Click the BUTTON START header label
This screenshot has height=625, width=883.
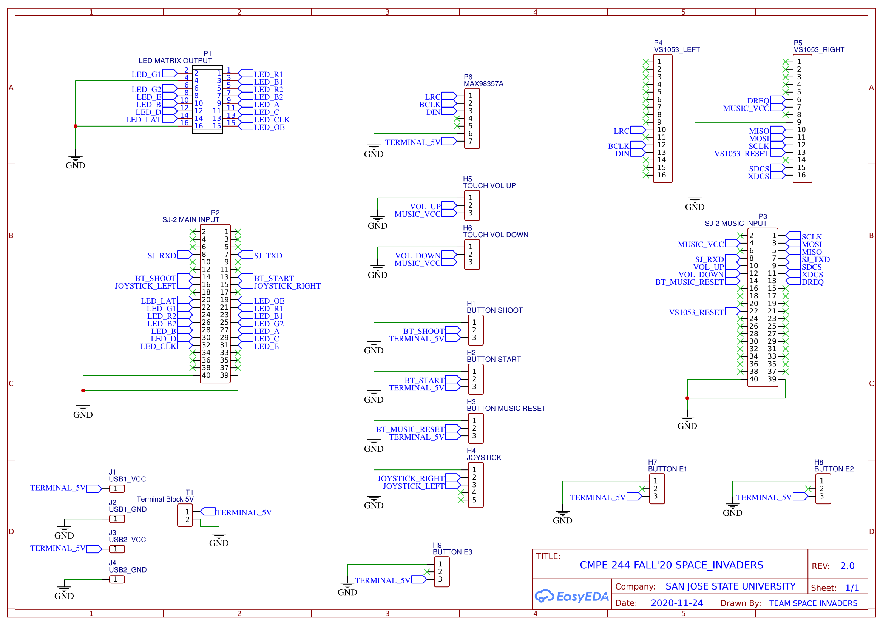tap(494, 360)
